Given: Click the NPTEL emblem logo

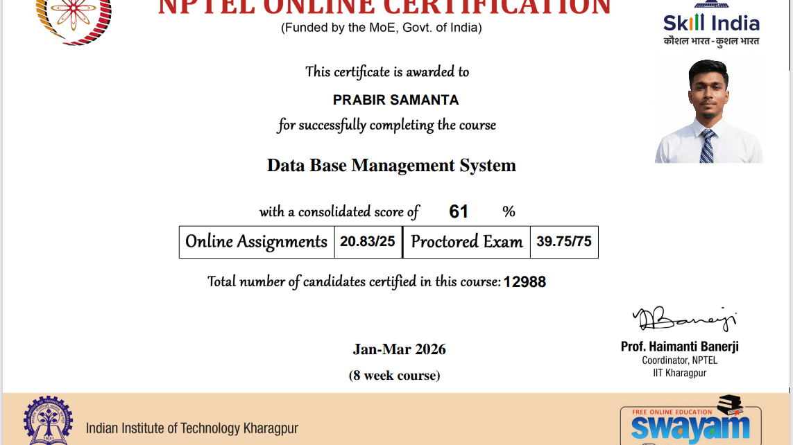Looking at the screenshot, I should click(x=74, y=22).
